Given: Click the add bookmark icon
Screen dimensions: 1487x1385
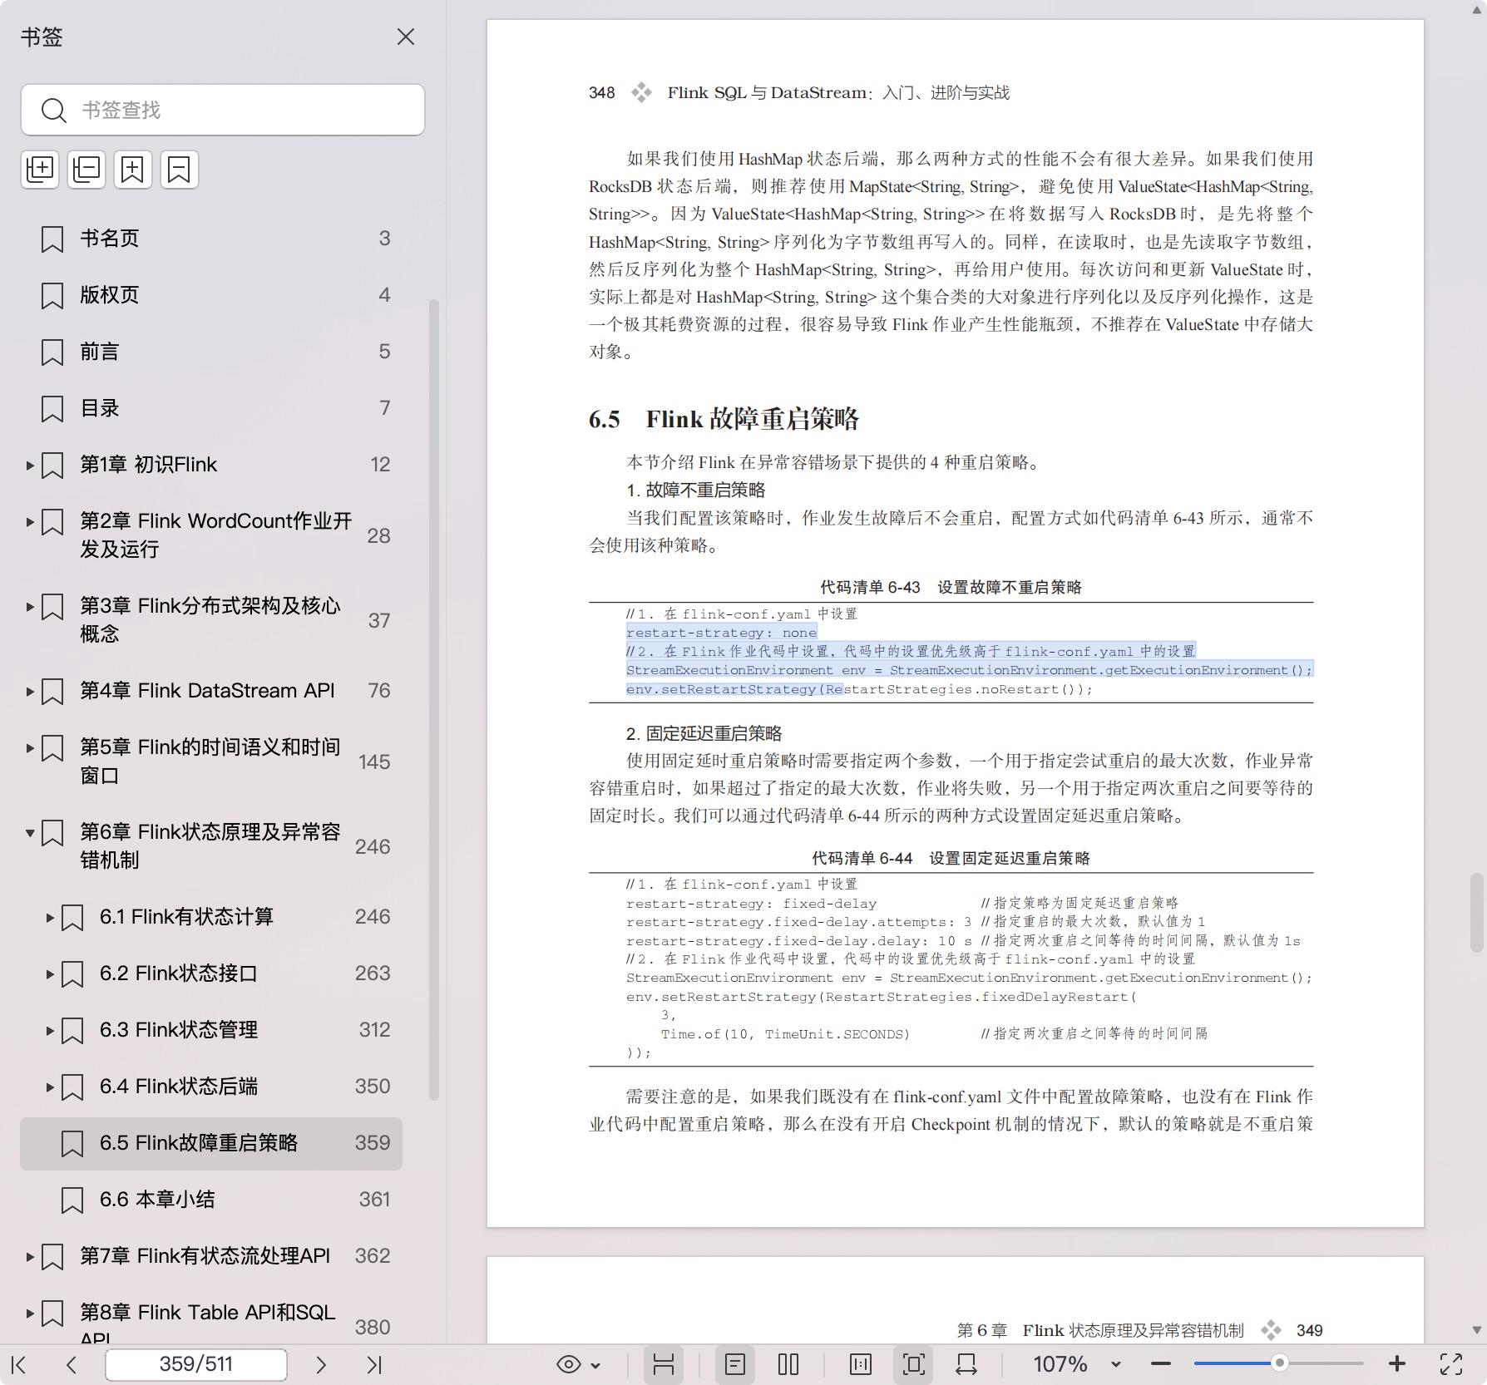Looking at the screenshot, I should coord(133,170).
